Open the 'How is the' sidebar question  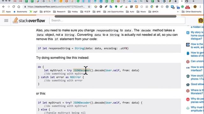197,46
